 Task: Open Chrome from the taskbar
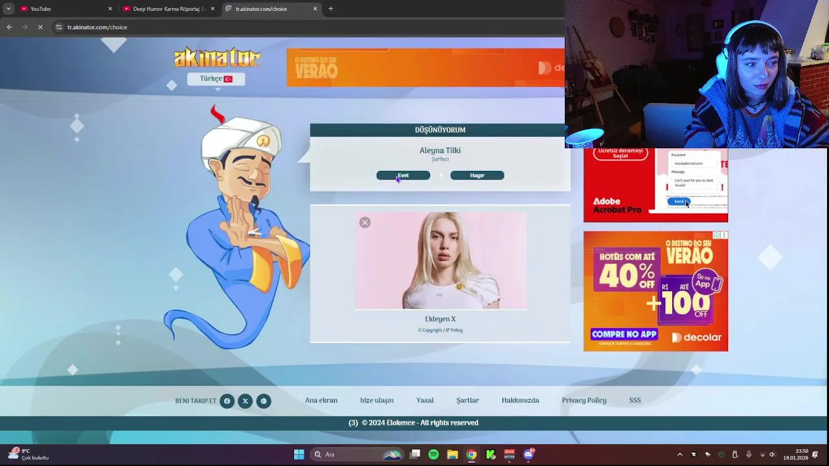(x=471, y=454)
